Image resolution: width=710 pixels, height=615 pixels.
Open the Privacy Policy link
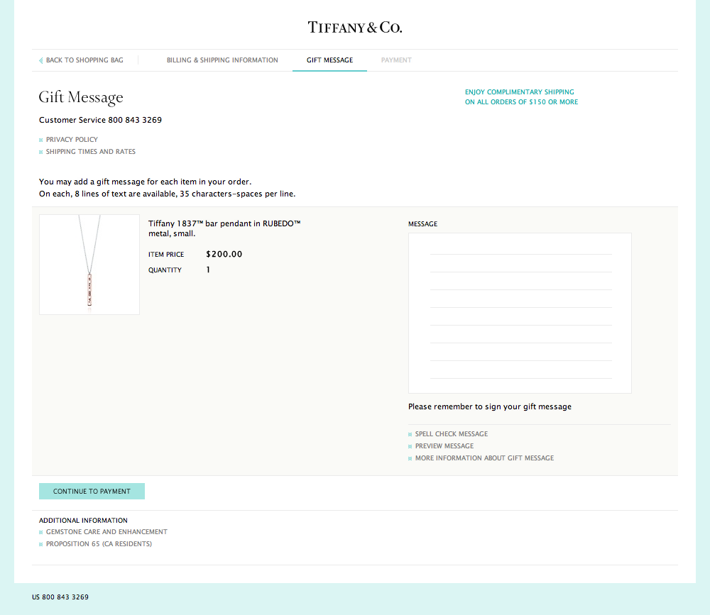71,140
